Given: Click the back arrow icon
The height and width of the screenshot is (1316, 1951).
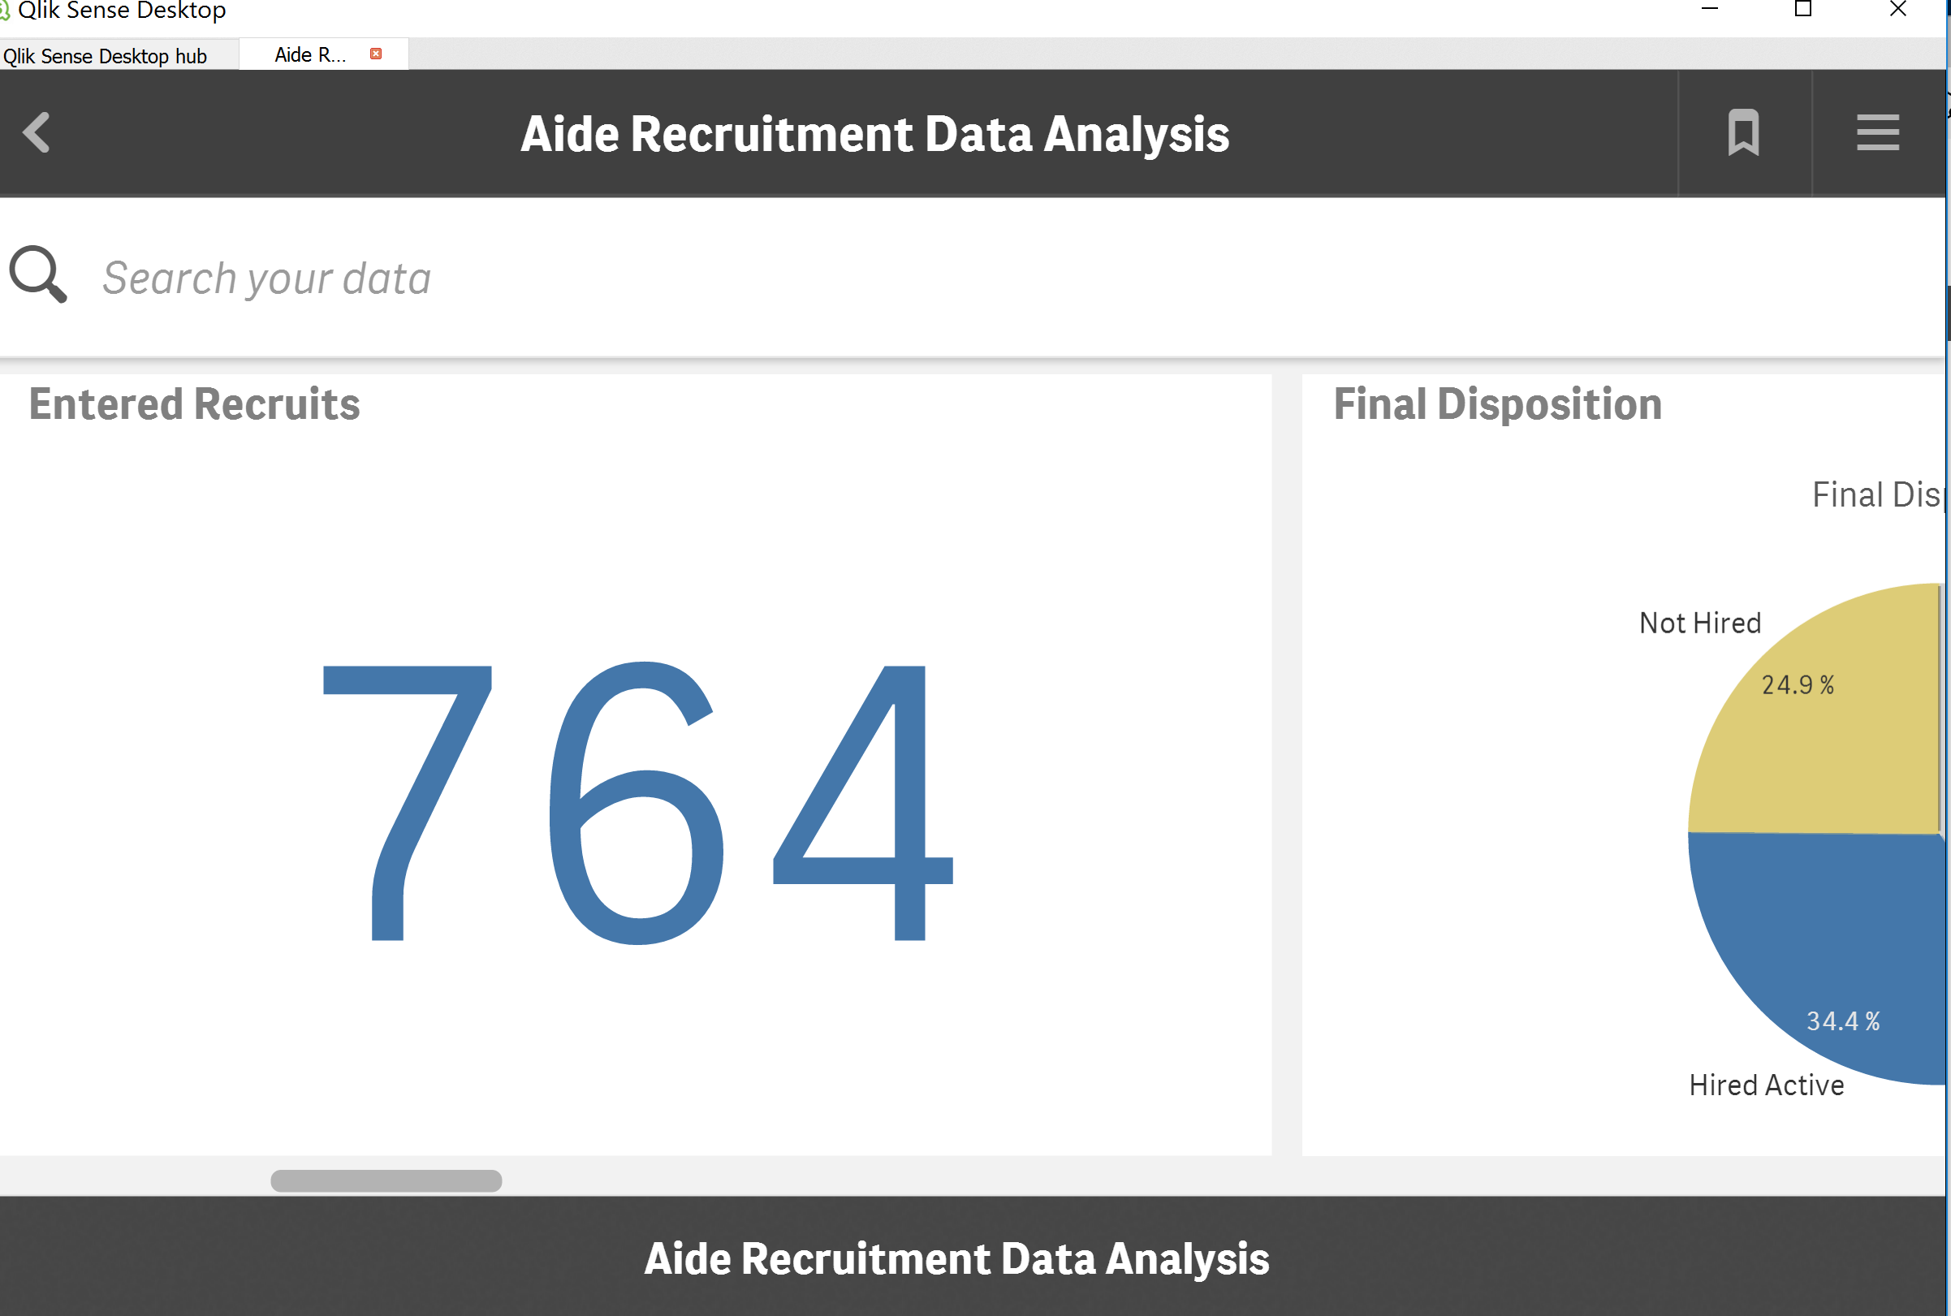Looking at the screenshot, I should [36, 132].
